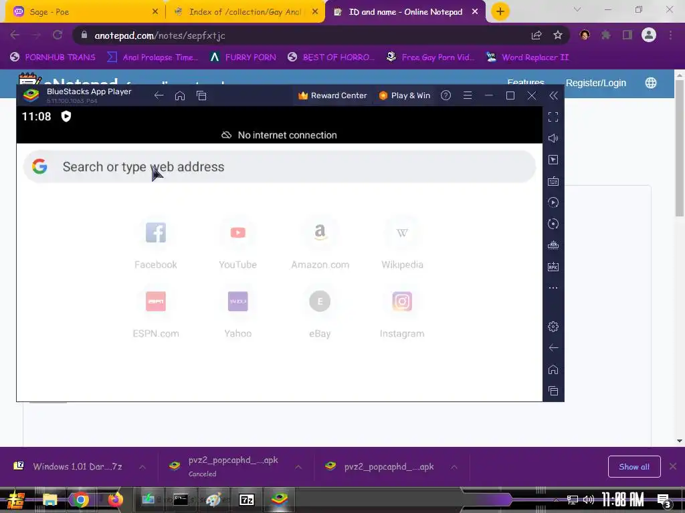Click the three-dots more icon in sidebar
This screenshot has height=513, width=685.
click(553, 288)
